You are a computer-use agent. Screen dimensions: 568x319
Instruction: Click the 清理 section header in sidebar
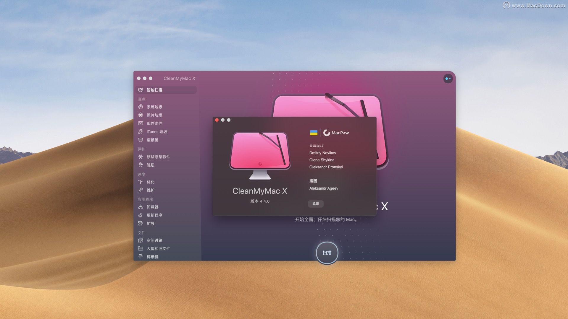pos(141,99)
